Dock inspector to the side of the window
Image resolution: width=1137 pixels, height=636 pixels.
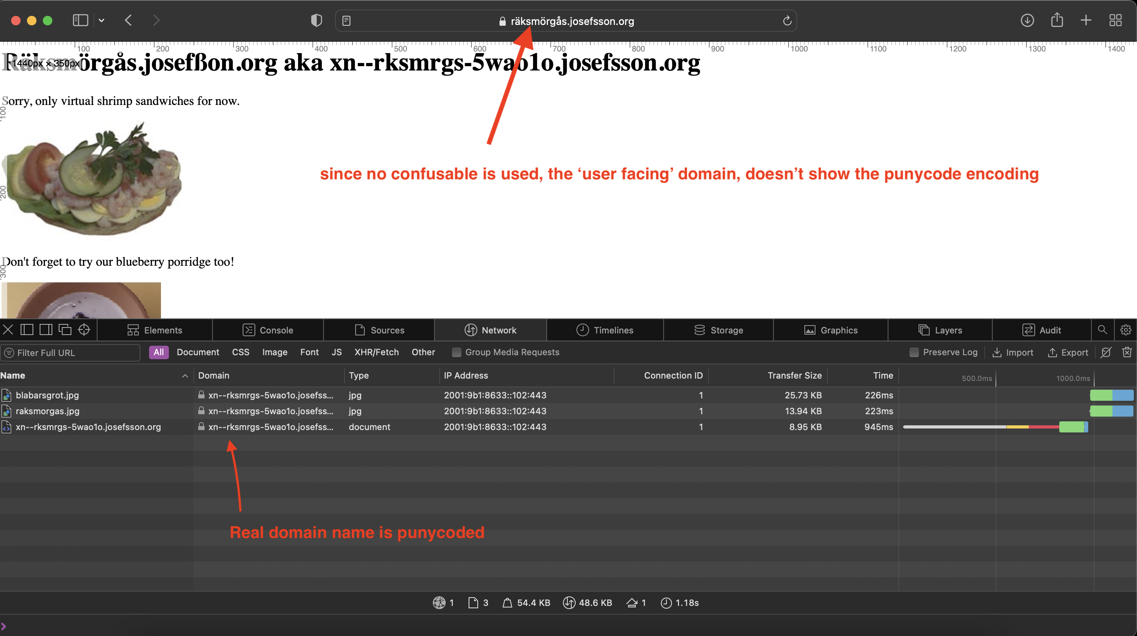click(46, 330)
